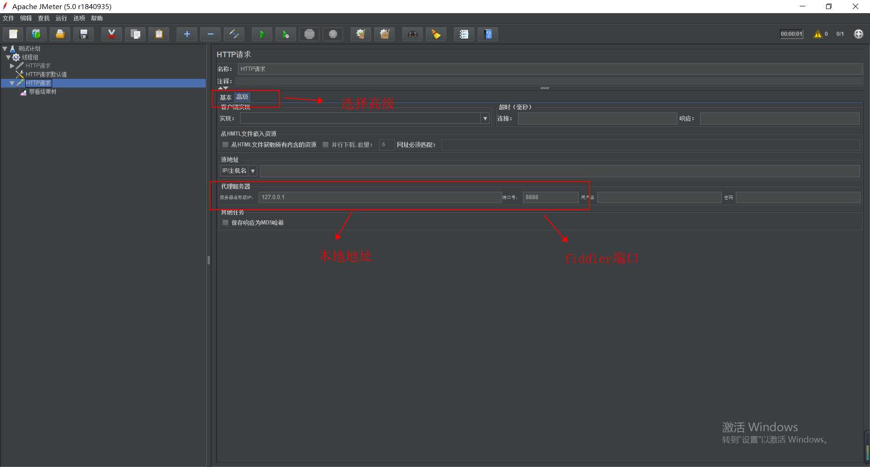Start the test with green arrow
Viewport: 870px width, 467px height.
pyautogui.click(x=262, y=34)
